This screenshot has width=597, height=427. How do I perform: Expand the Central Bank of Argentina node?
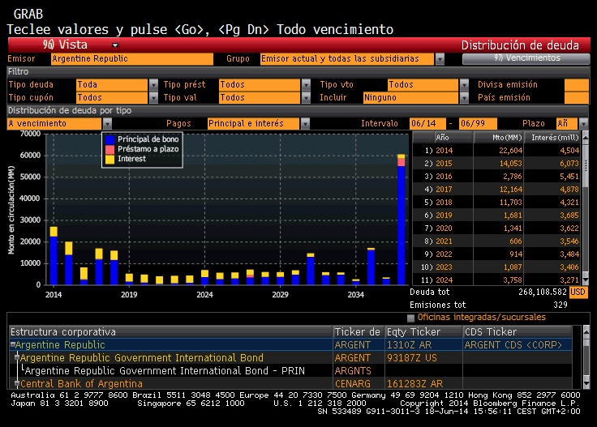click(x=17, y=383)
